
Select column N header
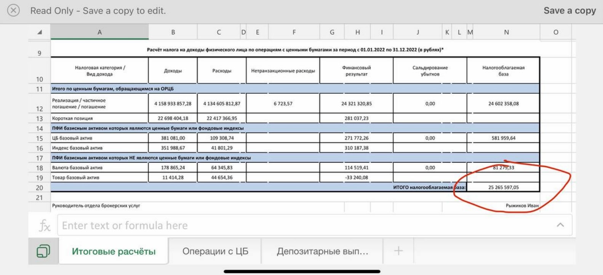tap(506, 32)
